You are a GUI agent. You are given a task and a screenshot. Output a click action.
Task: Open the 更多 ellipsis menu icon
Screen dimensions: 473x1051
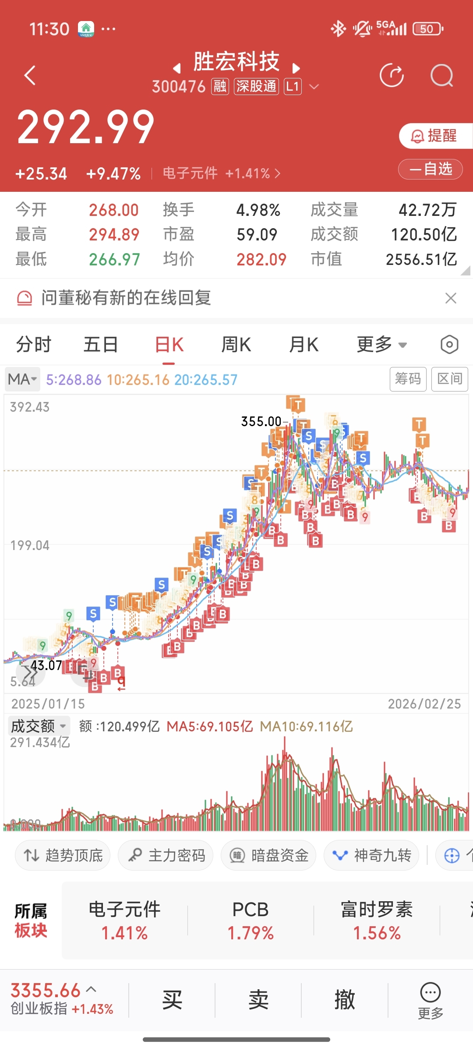click(431, 1001)
